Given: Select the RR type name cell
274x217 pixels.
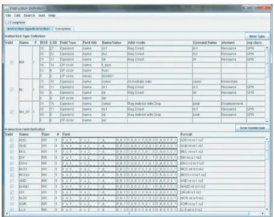Looking at the screenshot, I should (x=25, y=62).
